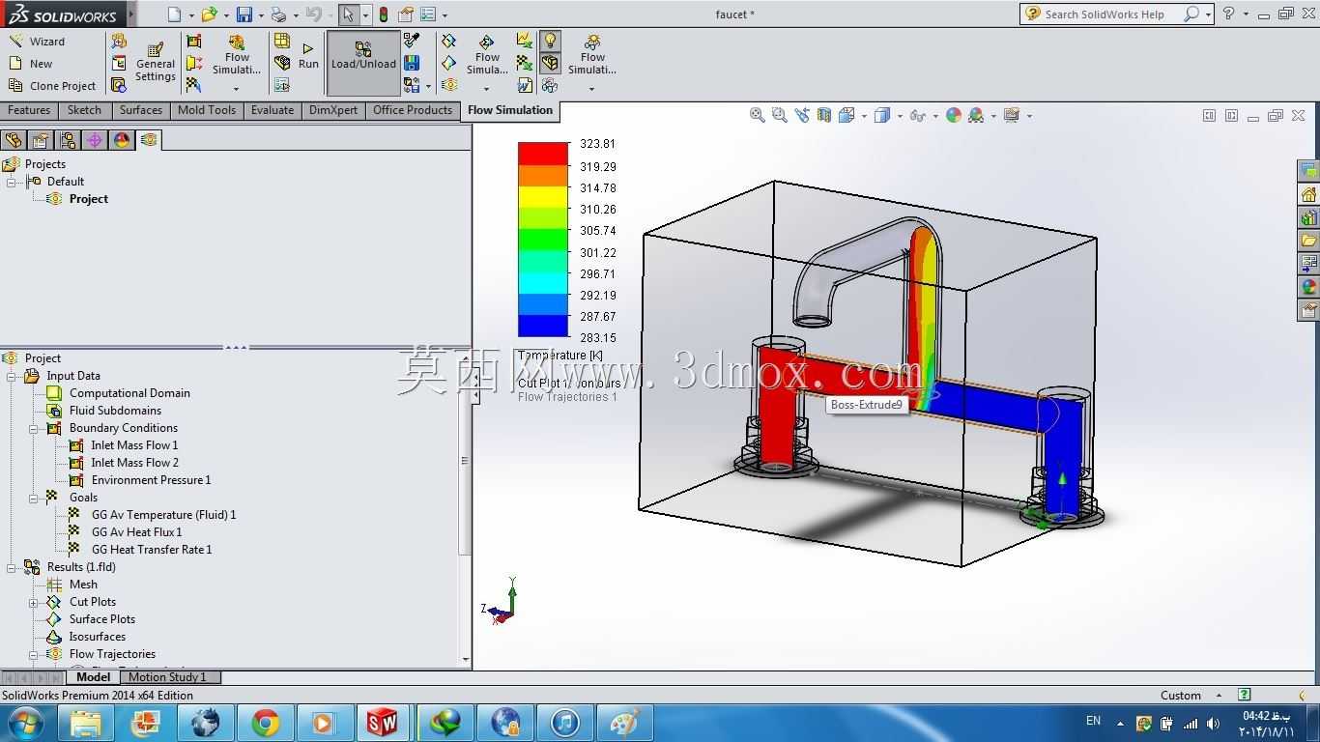This screenshot has height=742, width=1320.
Task: Switch to Office Products tab
Action: point(413,110)
